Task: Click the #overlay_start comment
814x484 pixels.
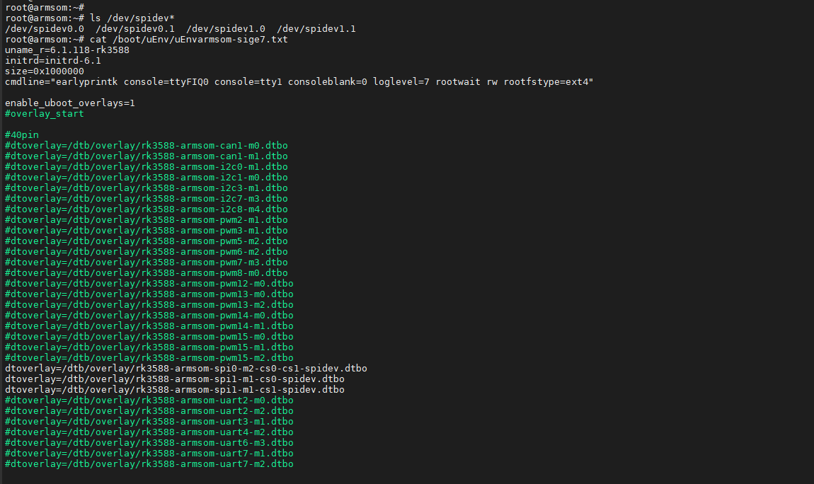Action: point(45,114)
